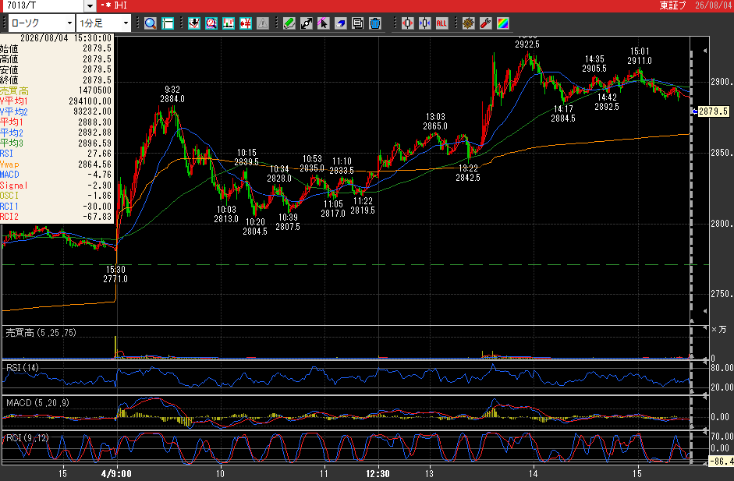Viewport: 734px width, 481px height.
Task: Click the copy objects list icon
Action: [x=357, y=23]
